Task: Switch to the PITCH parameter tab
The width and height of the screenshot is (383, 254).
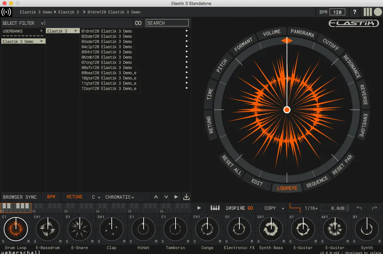Action: coord(222,65)
